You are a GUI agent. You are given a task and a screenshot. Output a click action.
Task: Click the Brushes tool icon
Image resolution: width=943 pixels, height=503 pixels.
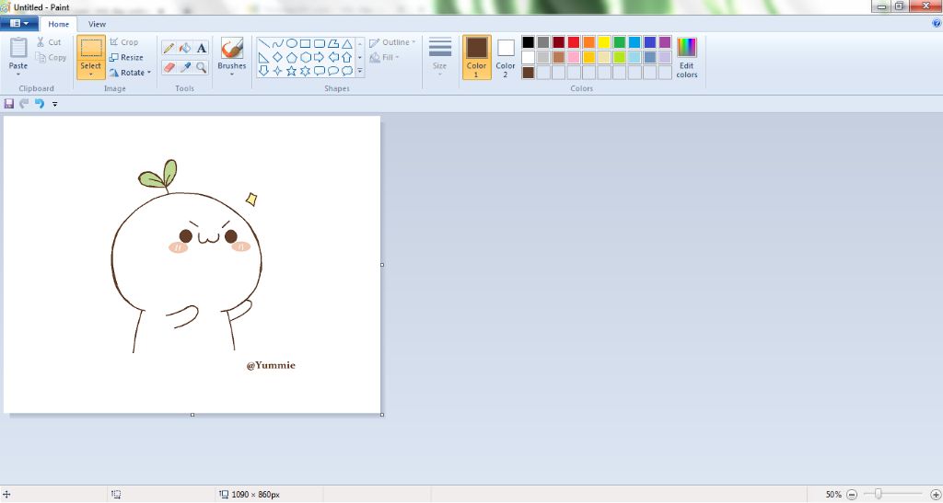[x=231, y=48]
